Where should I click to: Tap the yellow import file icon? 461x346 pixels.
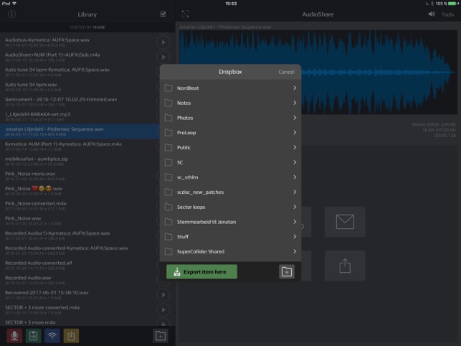click(71, 336)
